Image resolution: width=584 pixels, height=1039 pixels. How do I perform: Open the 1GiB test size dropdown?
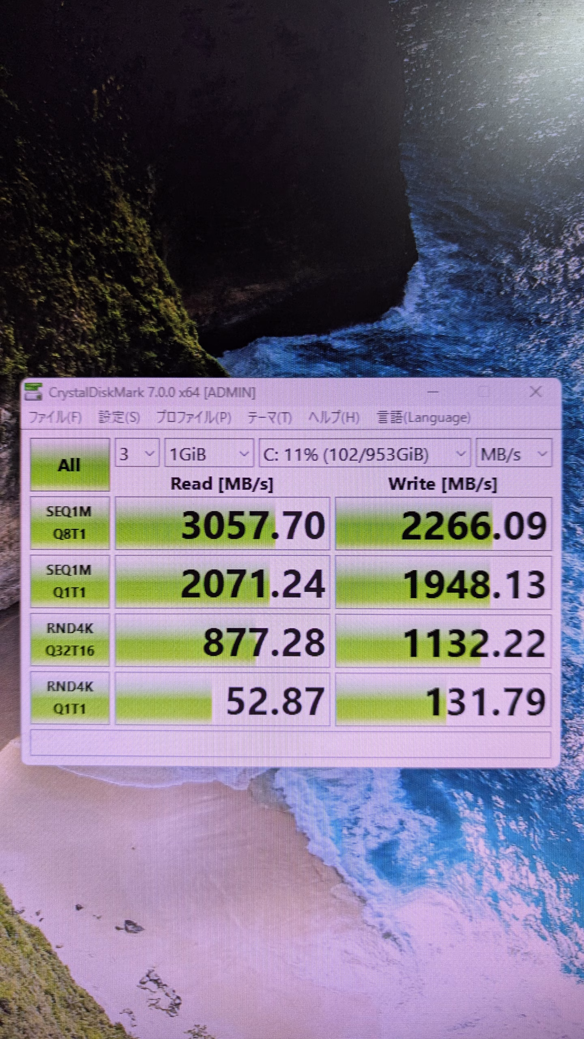pyautogui.click(x=208, y=453)
